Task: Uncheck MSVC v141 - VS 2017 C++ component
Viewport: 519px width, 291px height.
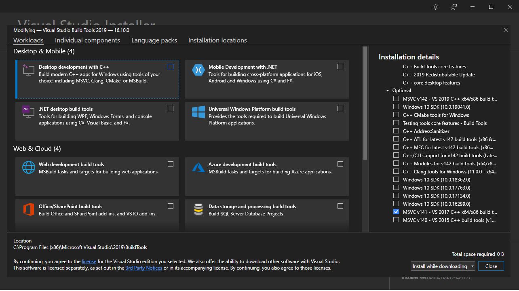Action: (396, 212)
